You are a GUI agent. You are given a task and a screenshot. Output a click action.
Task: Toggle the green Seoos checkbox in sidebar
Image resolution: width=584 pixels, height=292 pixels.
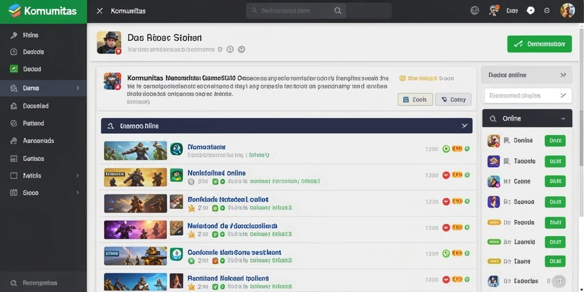coord(14,69)
